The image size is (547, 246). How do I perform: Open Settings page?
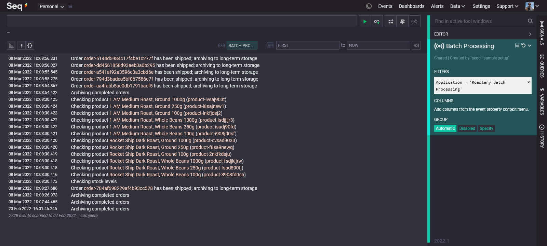481,6
